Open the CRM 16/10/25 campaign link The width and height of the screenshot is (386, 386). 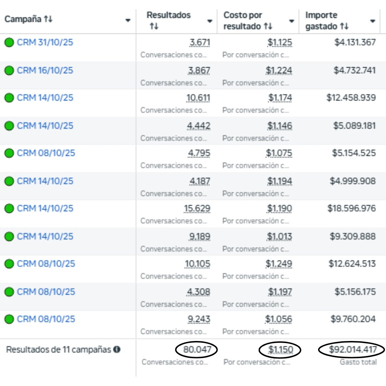(x=45, y=70)
